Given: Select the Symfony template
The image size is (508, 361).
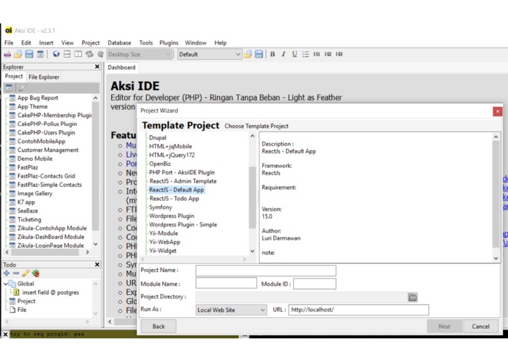Looking at the screenshot, I should click(160, 208).
